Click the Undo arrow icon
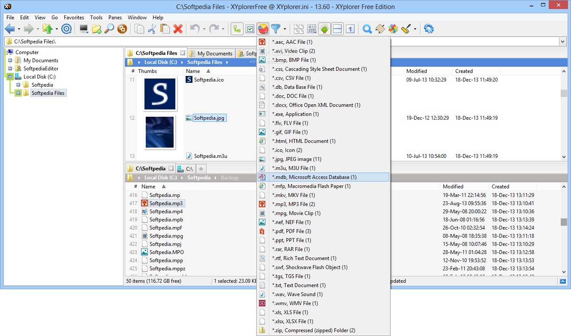This screenshot has height=336, width=571. point(195,29)
